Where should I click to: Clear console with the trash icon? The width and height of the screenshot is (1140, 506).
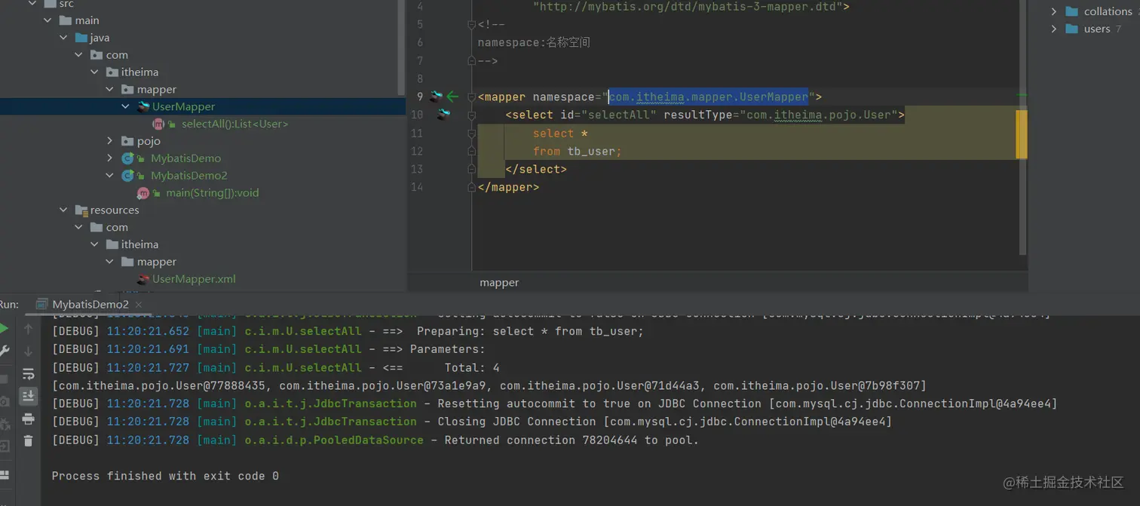28,440
